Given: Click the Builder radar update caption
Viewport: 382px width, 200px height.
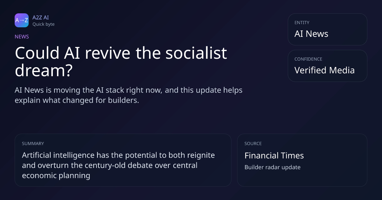Looking at the screenshot, I should click(272, 167).
